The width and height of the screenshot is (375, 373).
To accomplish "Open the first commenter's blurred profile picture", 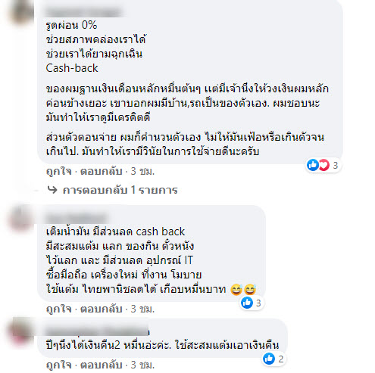I will 21,12.
